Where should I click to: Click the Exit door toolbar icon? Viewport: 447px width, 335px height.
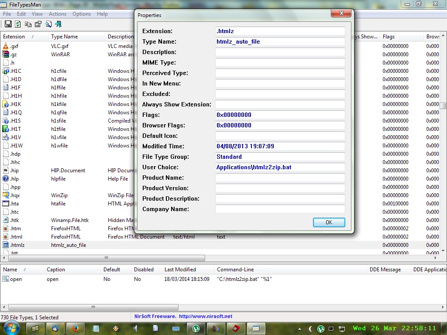pos(58,24)
